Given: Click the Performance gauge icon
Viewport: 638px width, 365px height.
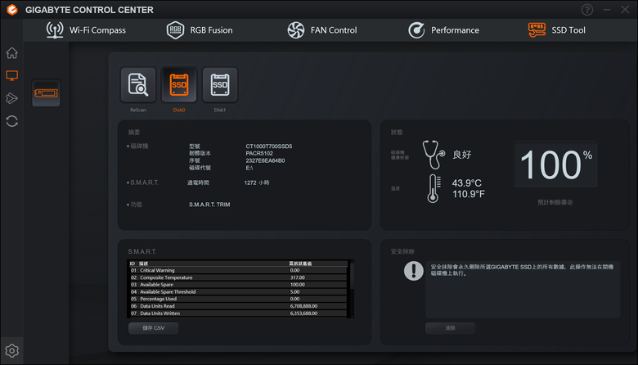Looking at the screenshot, I should click(416, 30).
